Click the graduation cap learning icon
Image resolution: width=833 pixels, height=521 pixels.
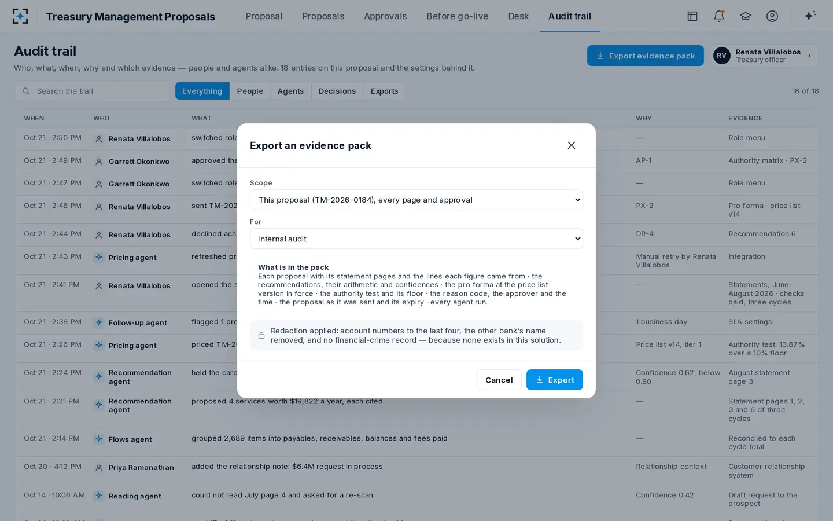(x=745, y=16)
